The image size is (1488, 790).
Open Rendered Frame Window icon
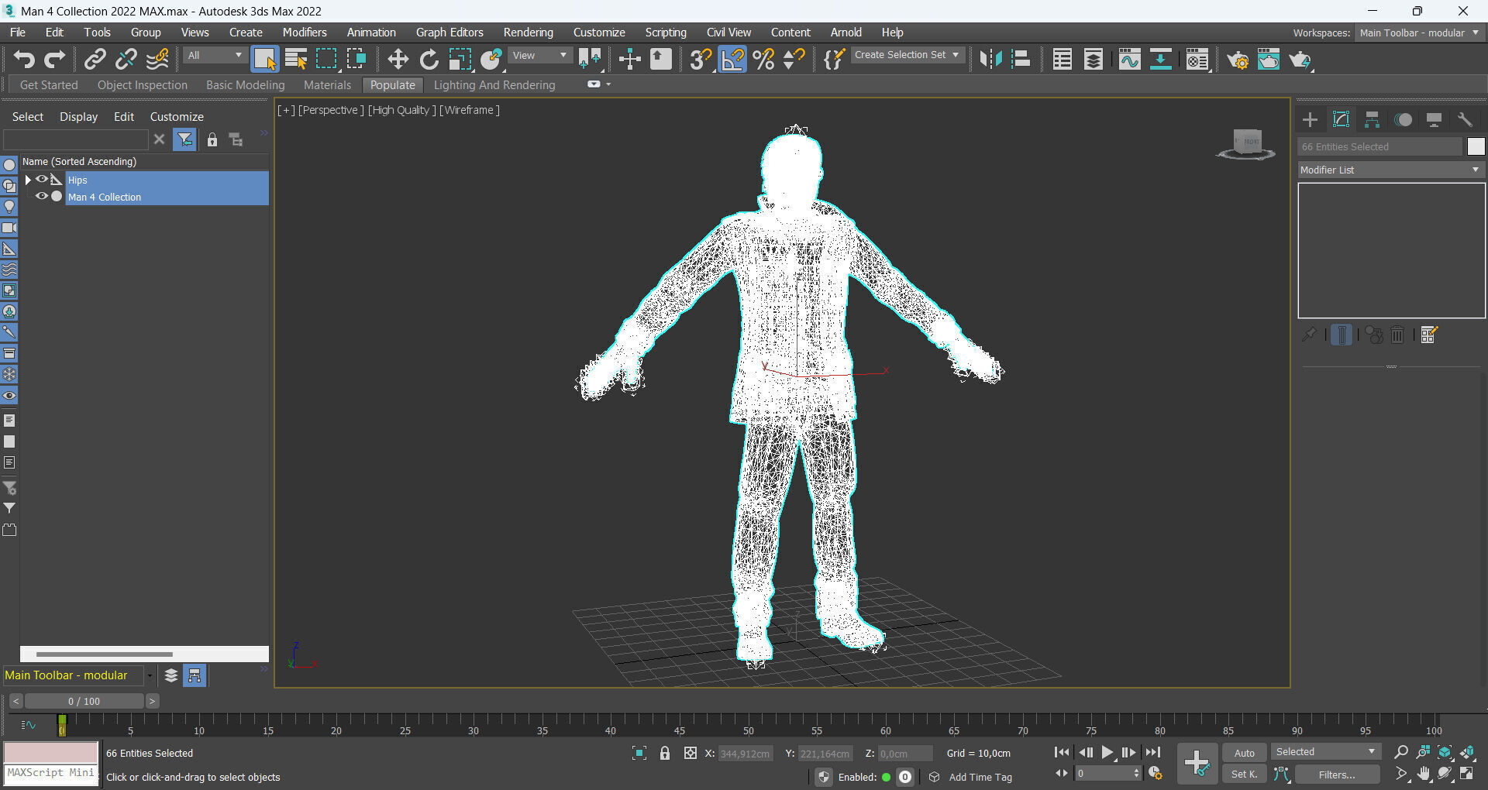1269,60
